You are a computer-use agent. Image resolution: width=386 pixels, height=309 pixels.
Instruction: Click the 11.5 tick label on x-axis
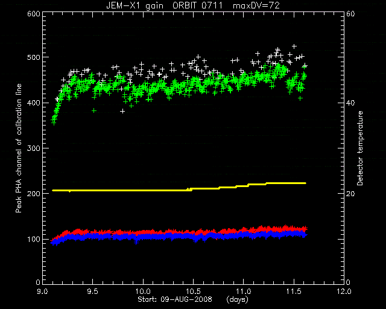point(294,291)
